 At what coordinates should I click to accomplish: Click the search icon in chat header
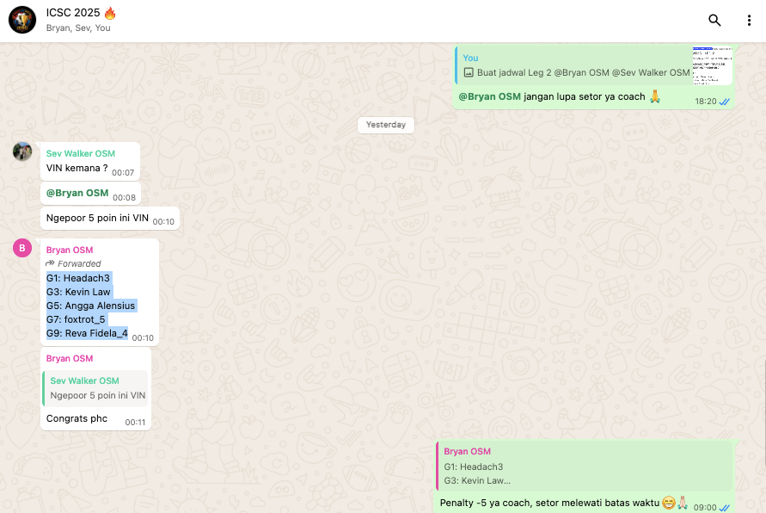point(714,21)
